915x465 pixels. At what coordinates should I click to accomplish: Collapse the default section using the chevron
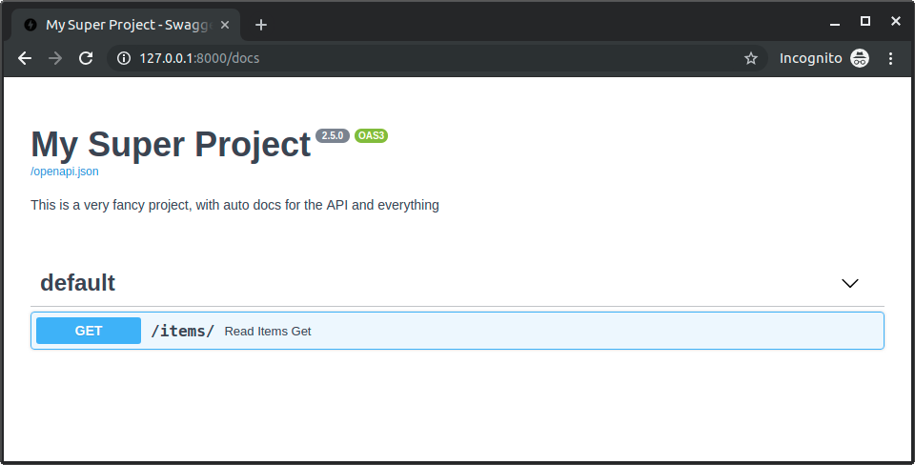(x=850, y=283)
